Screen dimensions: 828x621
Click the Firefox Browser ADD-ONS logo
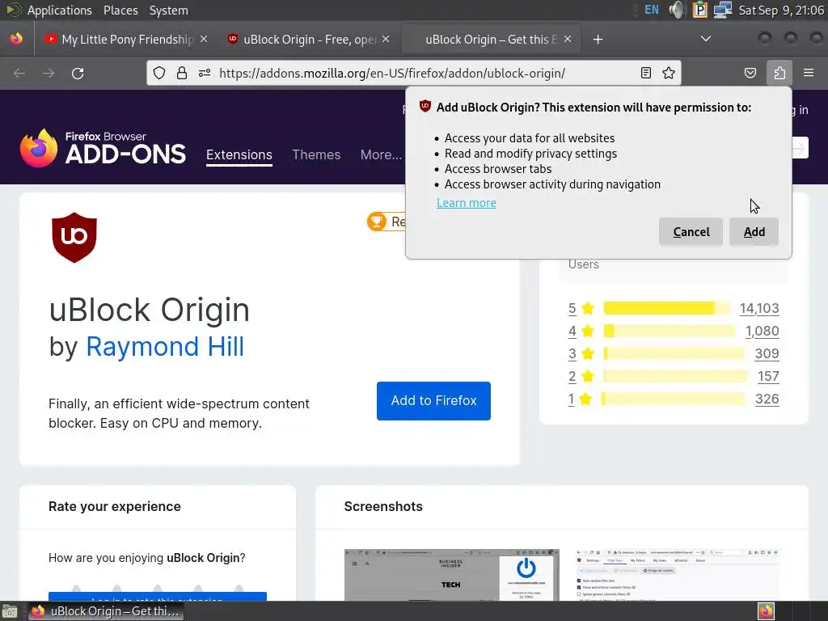(x=103, y=148)
